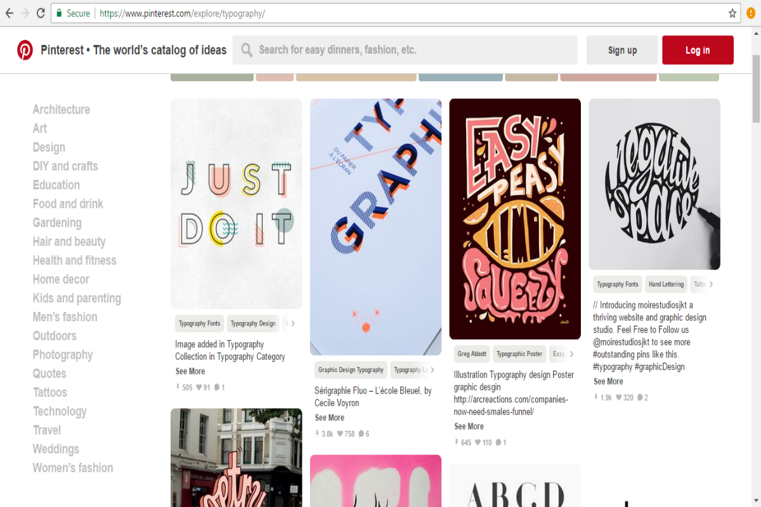The height and width of the screenshot is (507, 761).
Task: Click the Secure padlock icon in address bar
Action: [59, 13]
